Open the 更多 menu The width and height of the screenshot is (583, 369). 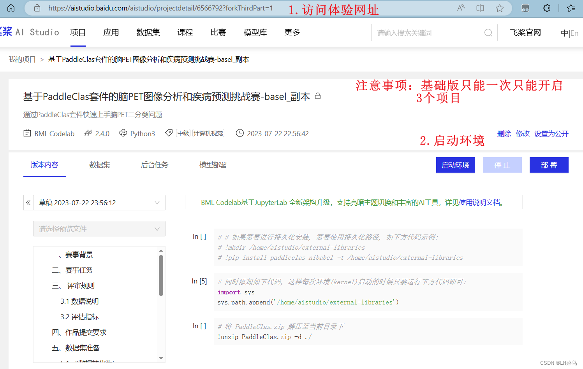(292, 33)
